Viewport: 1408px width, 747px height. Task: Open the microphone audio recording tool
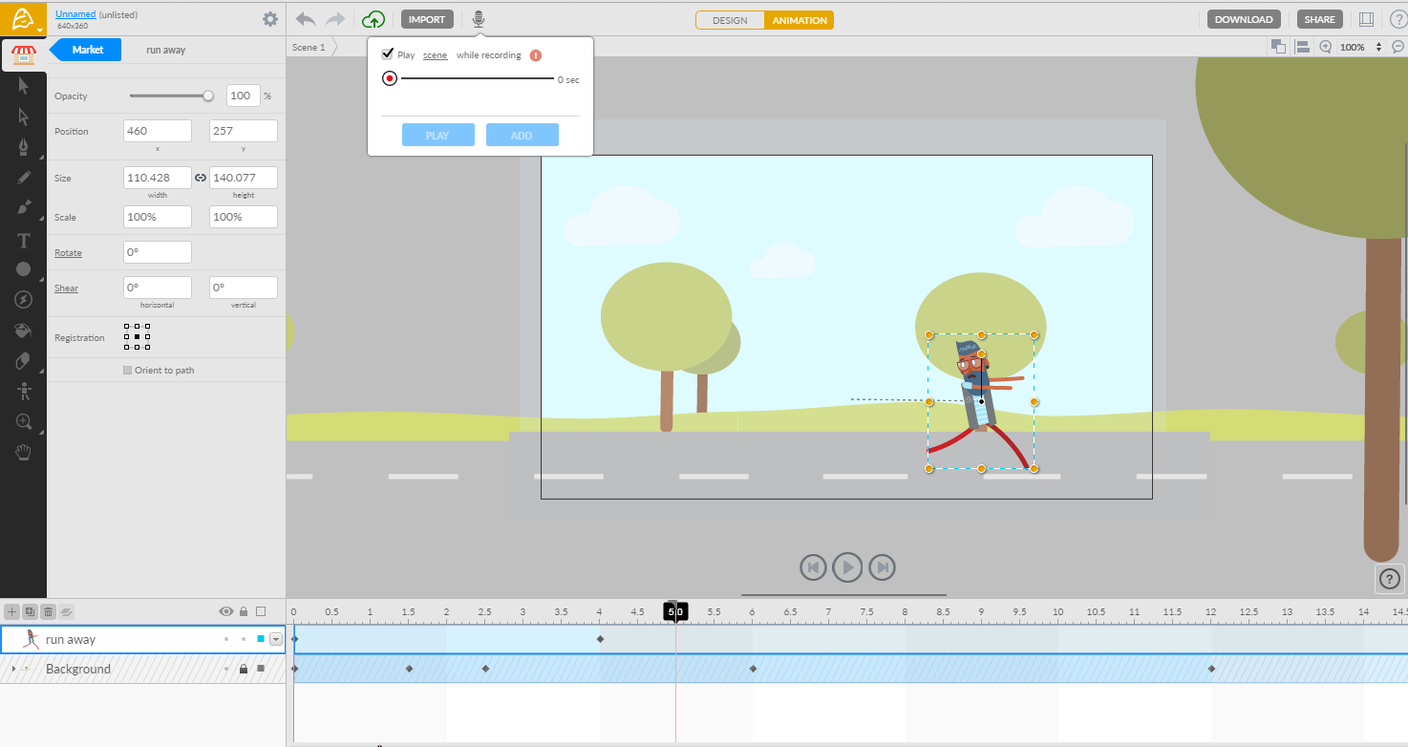479,19
